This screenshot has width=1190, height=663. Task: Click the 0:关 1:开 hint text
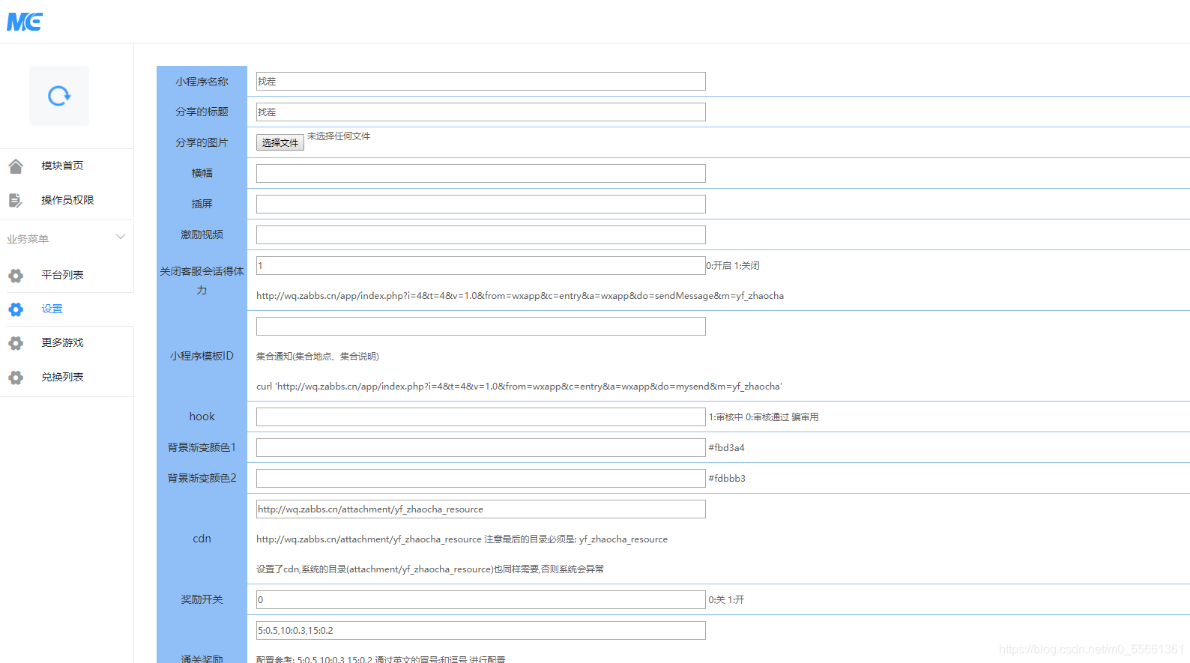(x=726, y=600)
